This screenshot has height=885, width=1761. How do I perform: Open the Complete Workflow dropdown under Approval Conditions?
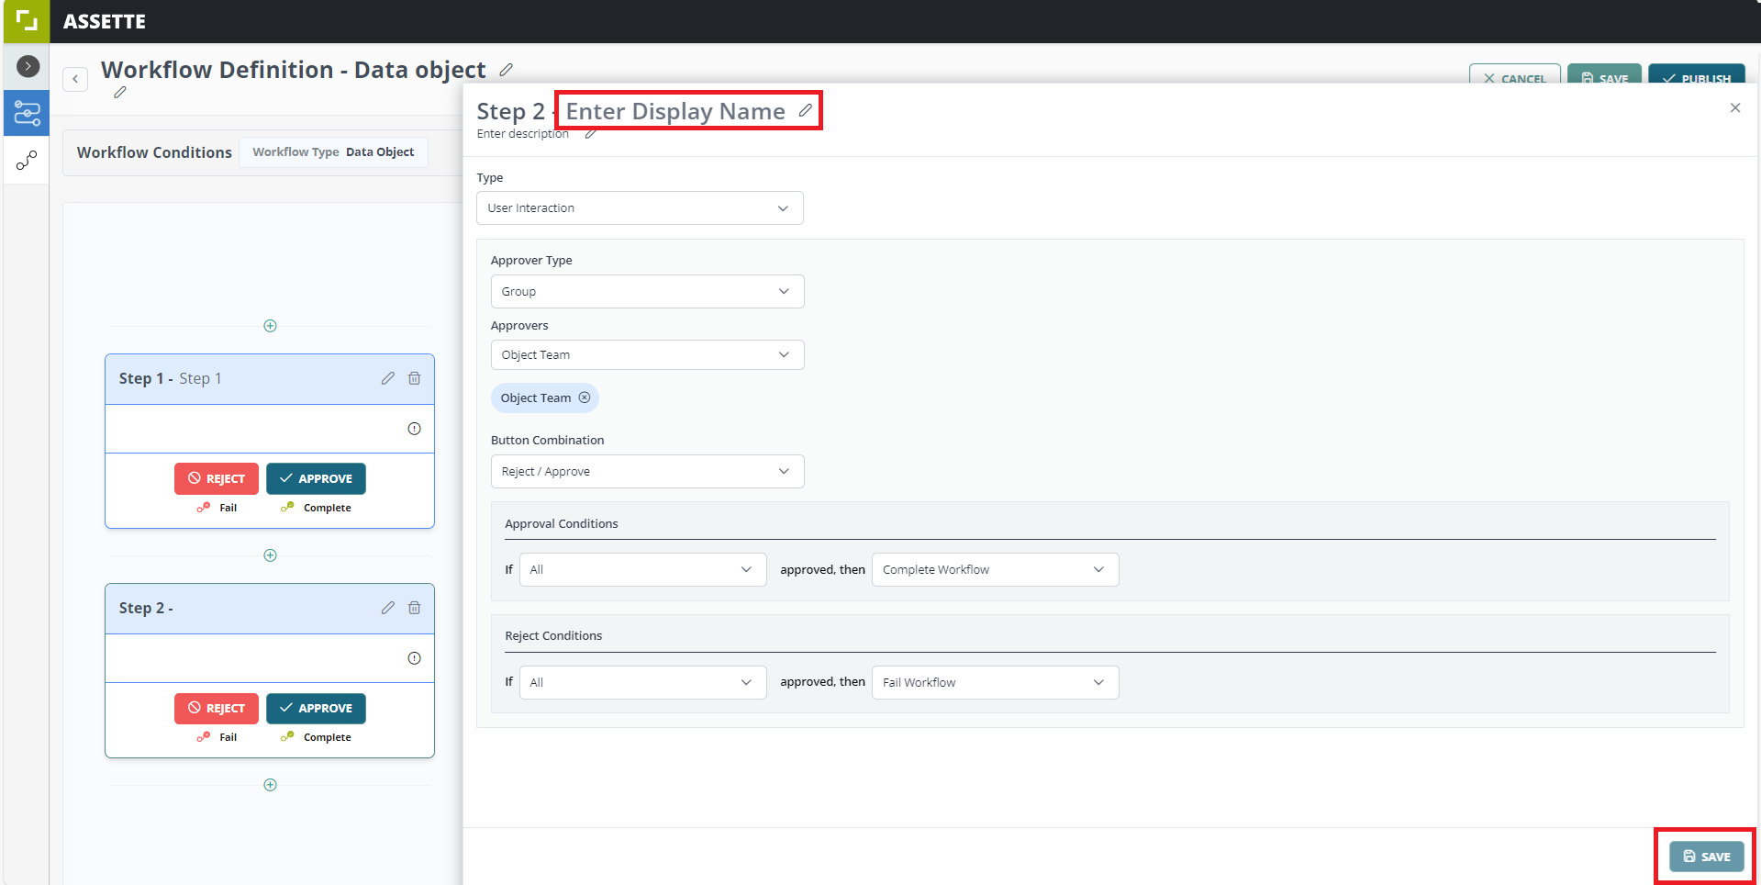tap(994, 569)
